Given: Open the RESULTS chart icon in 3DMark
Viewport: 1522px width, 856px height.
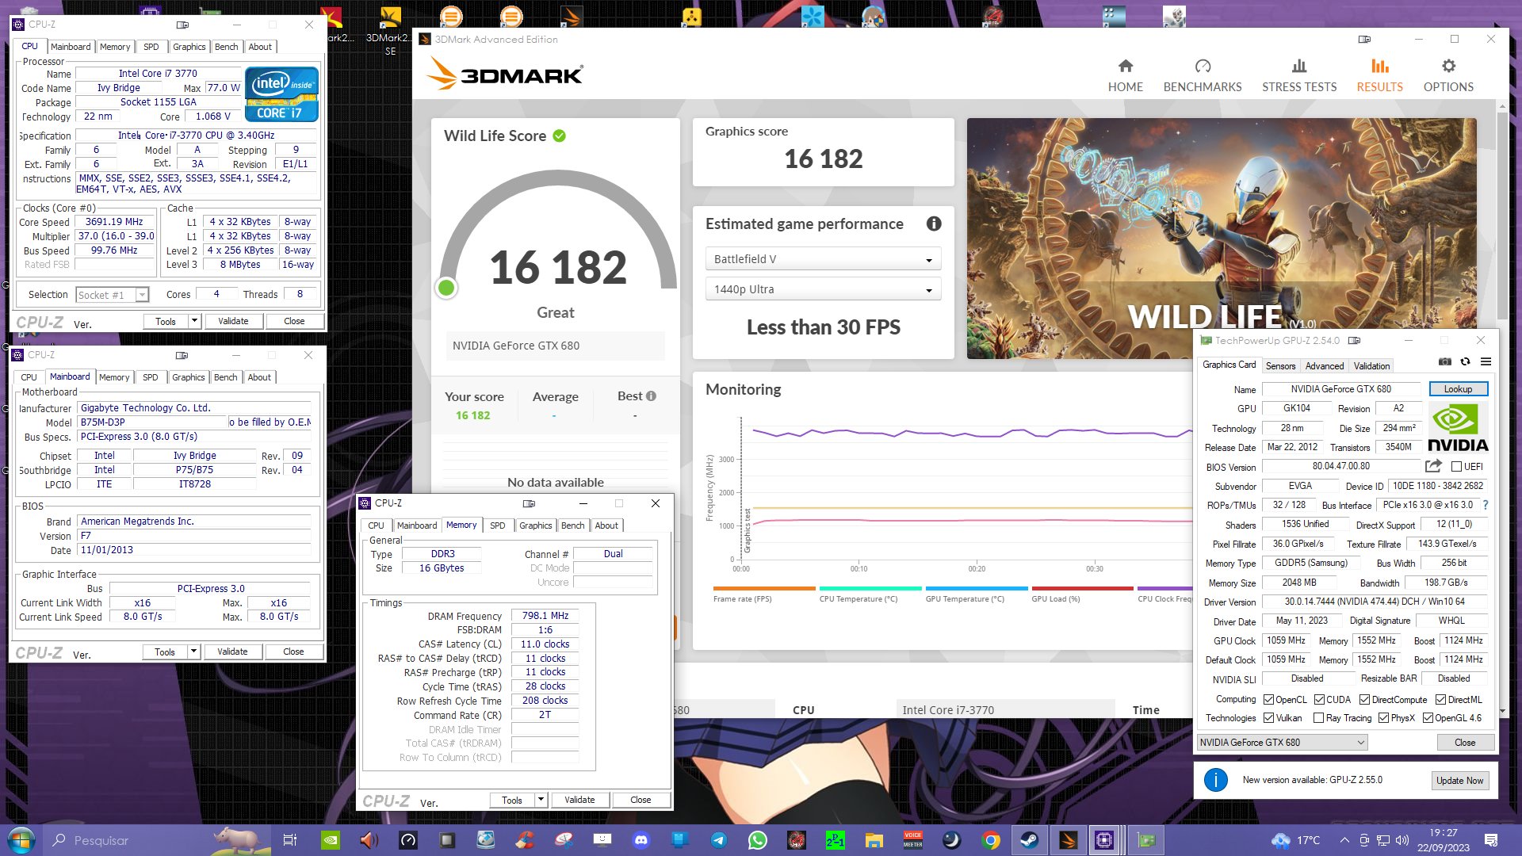Looking at the screenshot, I should (1380, 66).
